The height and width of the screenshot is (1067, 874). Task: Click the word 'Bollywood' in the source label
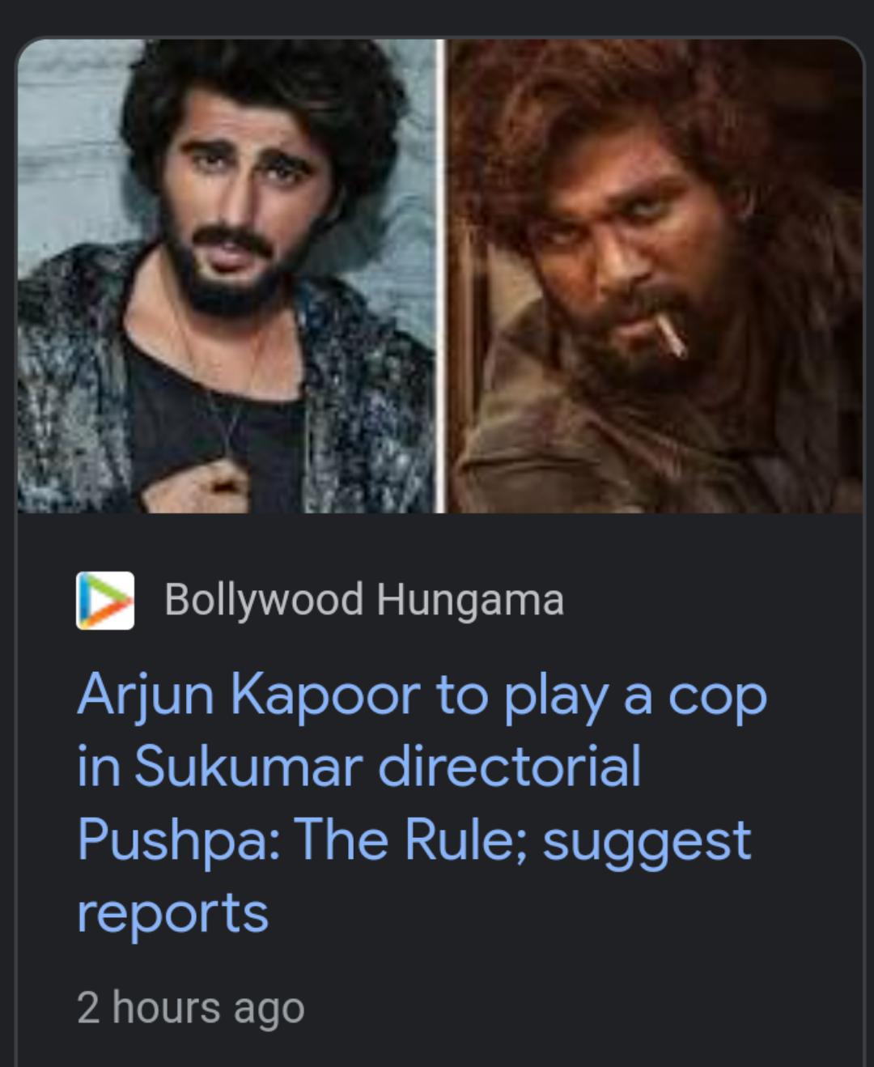265,600
